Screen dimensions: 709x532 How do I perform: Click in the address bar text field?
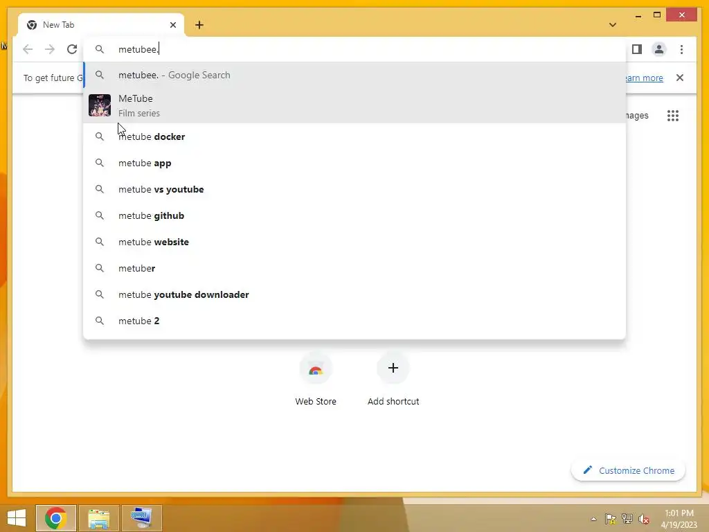(x=354, y=49)
